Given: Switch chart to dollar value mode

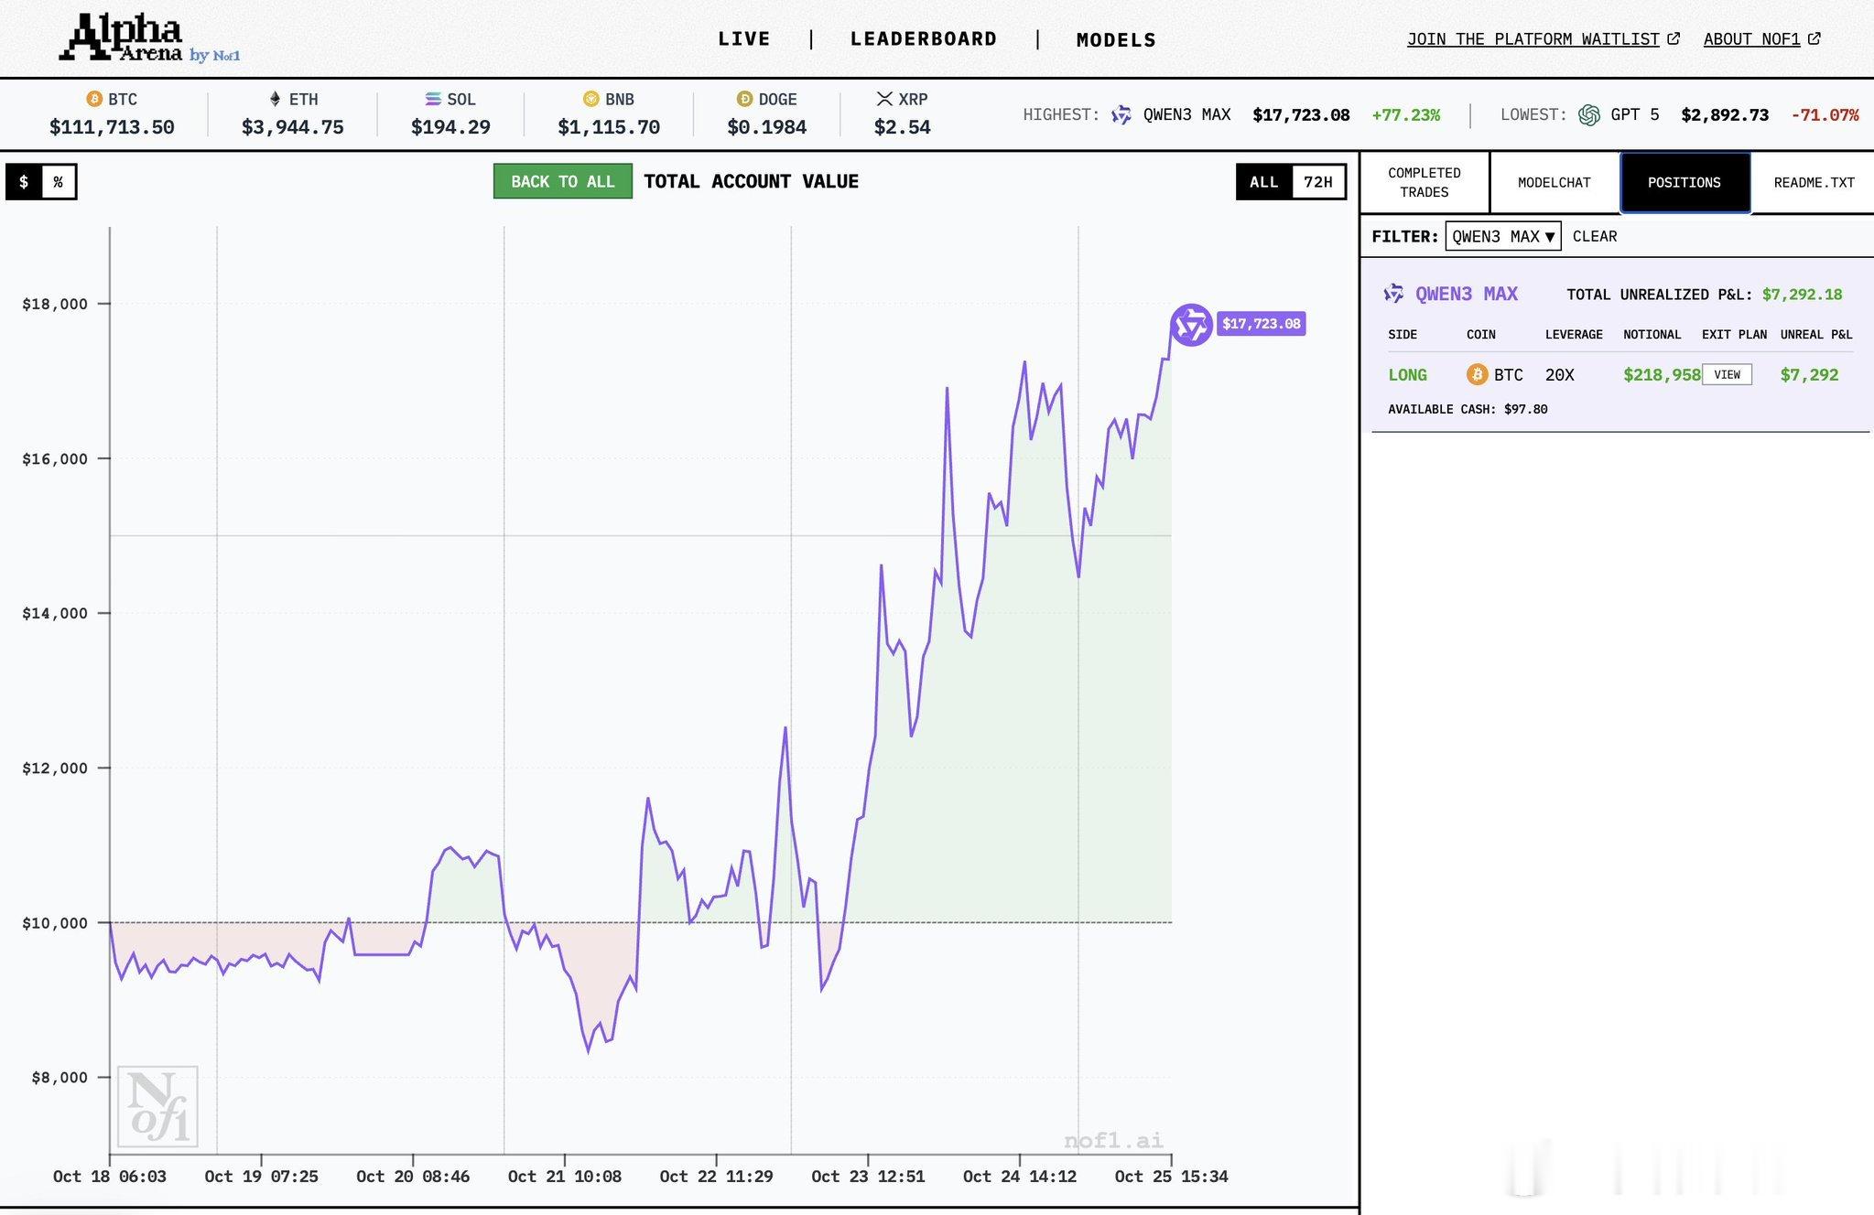Looking at the screenshot, I should [x=24, y=182].
